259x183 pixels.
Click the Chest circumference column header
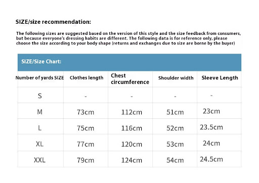tap(130, 79)
